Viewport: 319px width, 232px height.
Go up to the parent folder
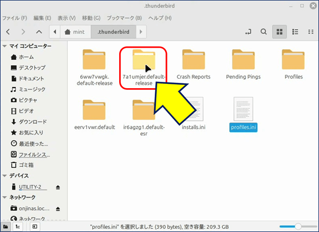pyautogui.click(x=39, y=32)
